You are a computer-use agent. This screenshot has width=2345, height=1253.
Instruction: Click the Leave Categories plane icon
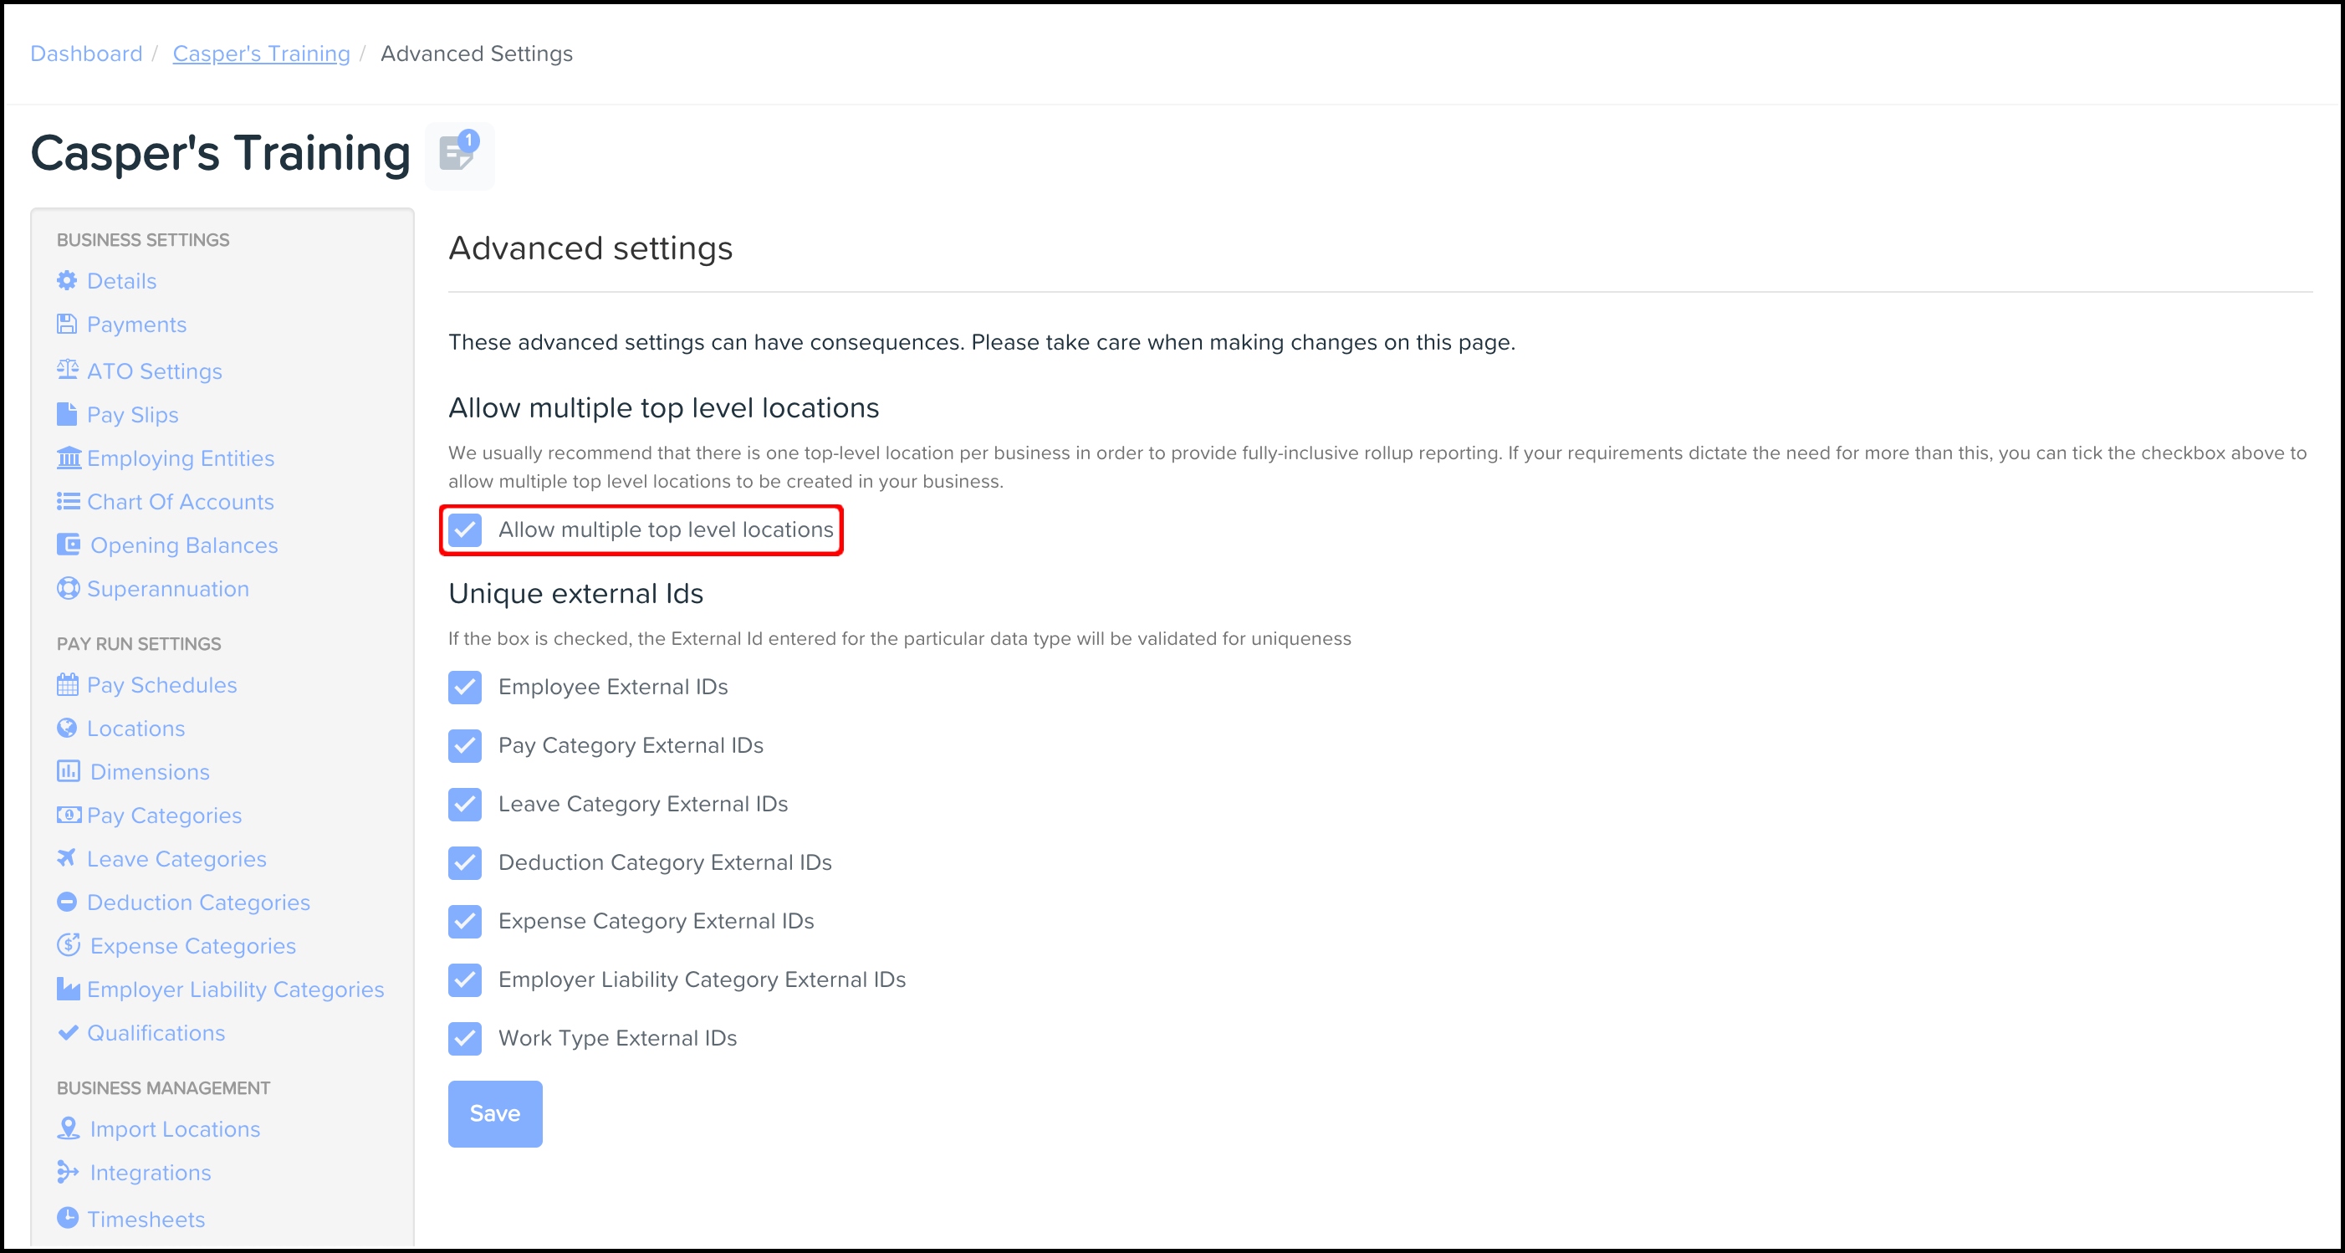pos(66,858)
